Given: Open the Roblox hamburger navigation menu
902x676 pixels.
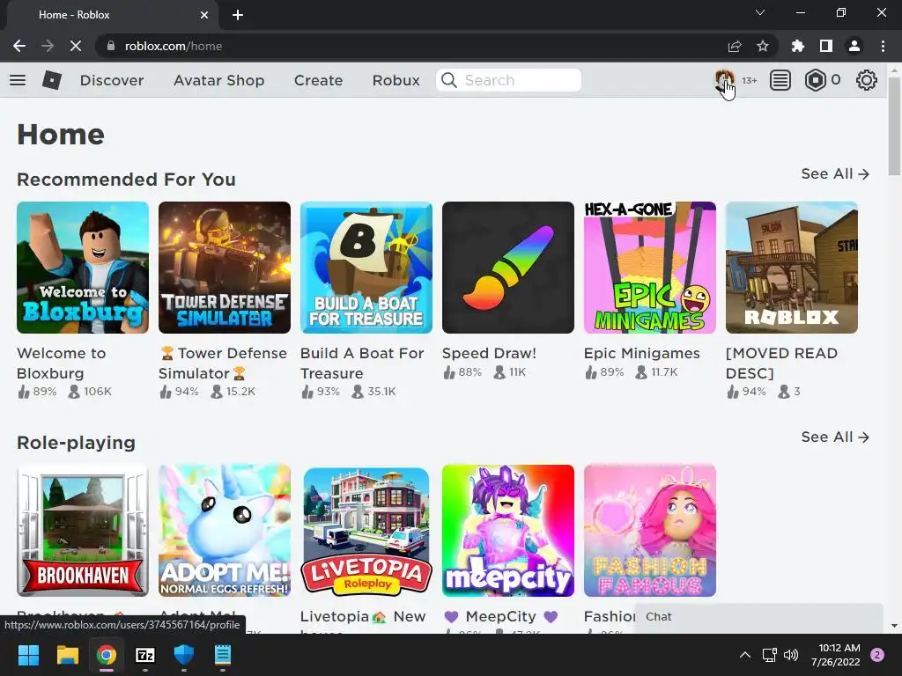Looking at the screenshot, I should pyautogui.click(x=18, y=80).
